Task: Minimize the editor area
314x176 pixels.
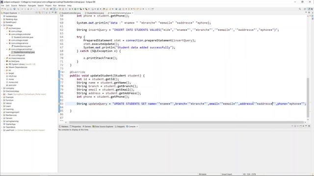Action: (x=306, y=13)
